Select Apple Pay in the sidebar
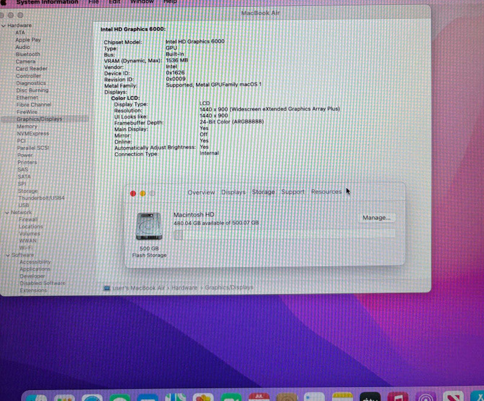The height and width of the screenshot is (401, 484). click(x=28, y=40)
